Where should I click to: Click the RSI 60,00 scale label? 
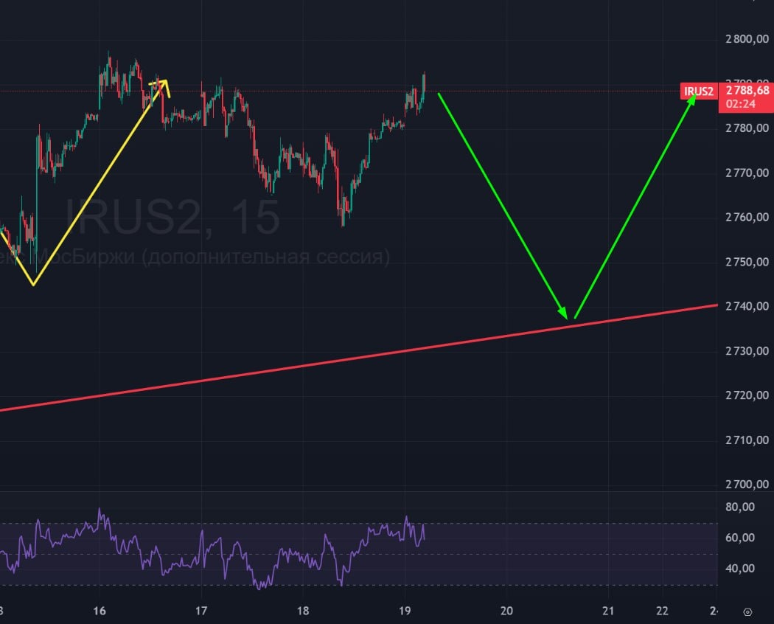740,538
